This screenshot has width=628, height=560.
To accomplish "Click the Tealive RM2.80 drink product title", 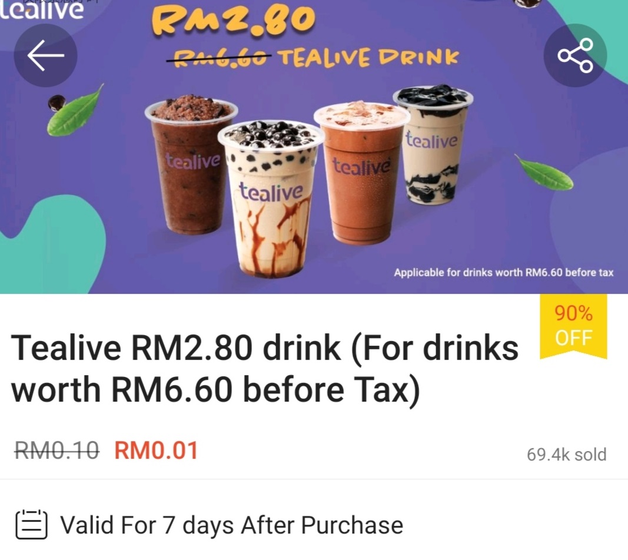I will 264,368.
